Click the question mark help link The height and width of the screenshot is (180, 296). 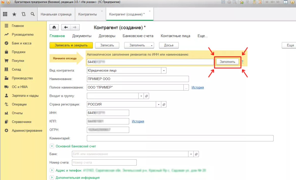pos(242,62)
